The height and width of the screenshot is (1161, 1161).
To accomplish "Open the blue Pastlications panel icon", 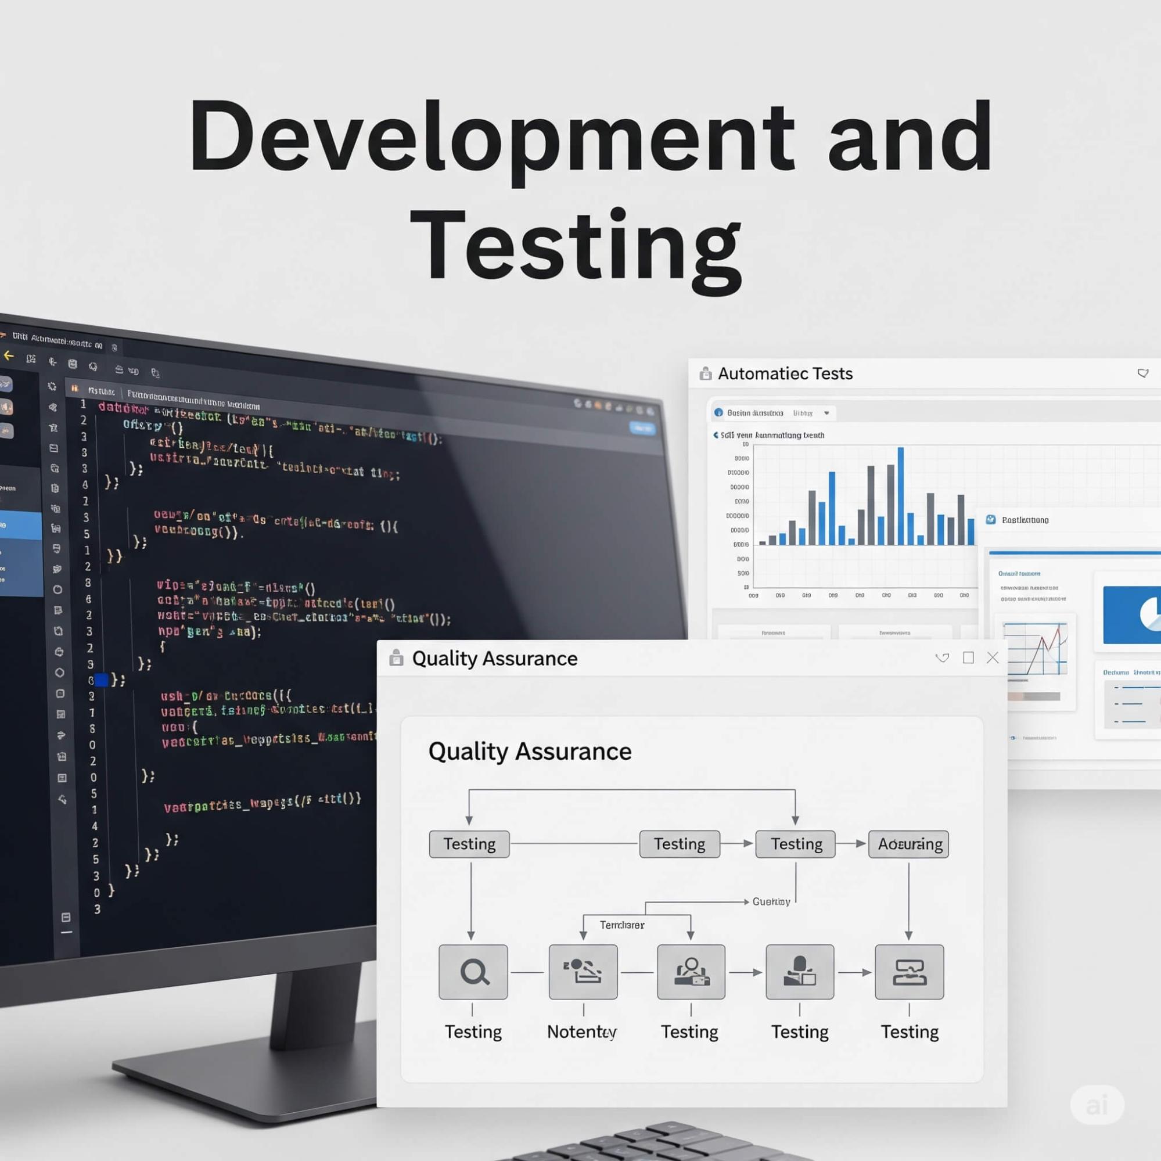I will (x=991, y=520).
